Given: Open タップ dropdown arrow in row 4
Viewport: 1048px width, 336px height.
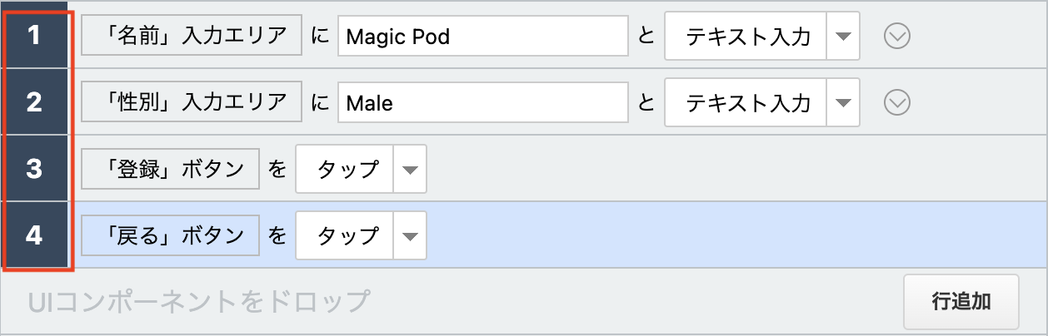Looking at the screenshot, I should 410,235.
